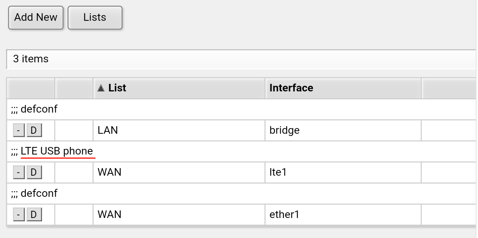Image resolution: width=478 pixels, height=238 pixels.
Task: Click the LTE USB phone comment
Action: [56, 151]
